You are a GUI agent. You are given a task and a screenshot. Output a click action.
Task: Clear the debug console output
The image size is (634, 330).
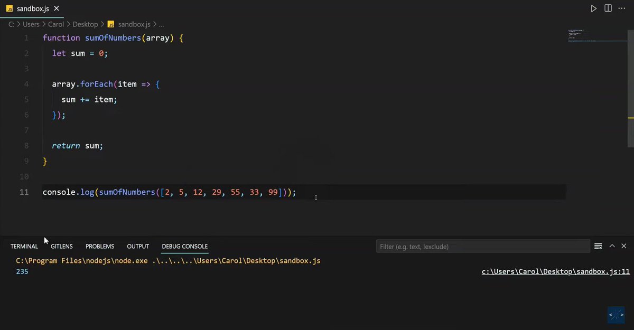598,246
